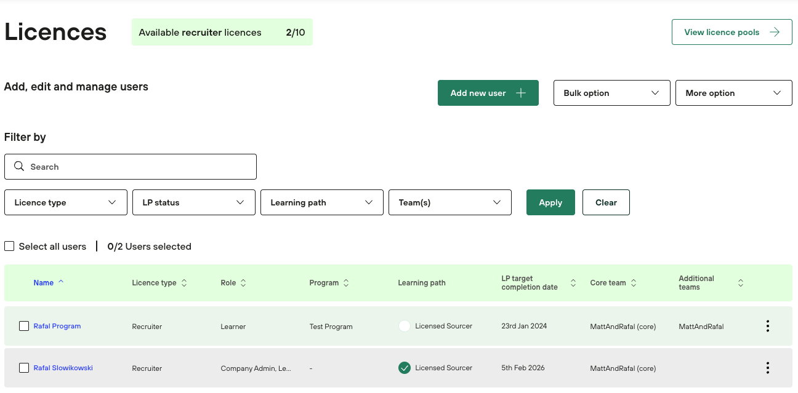Sort table by Licence type column

pyautogui.click(x=184, y=283)
